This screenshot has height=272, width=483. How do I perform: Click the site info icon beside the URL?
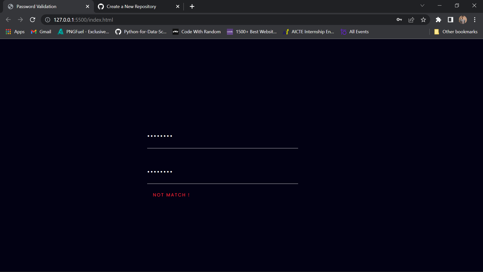47,20
